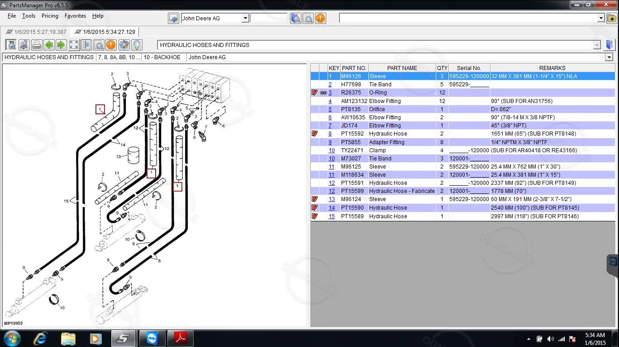Click the TeamViewer side panel tab icon
This screenshot has height=347, width=619.
point(613,262)
